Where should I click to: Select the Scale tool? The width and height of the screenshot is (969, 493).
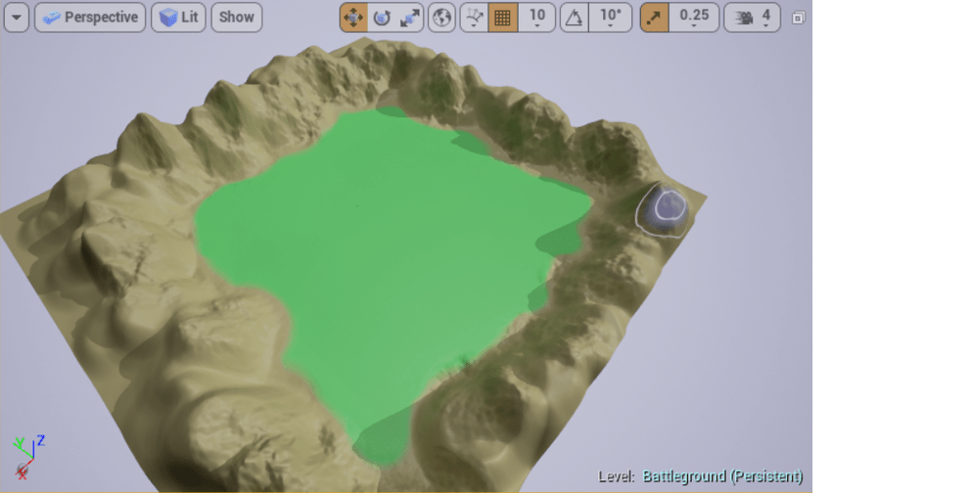click(410, 18)
